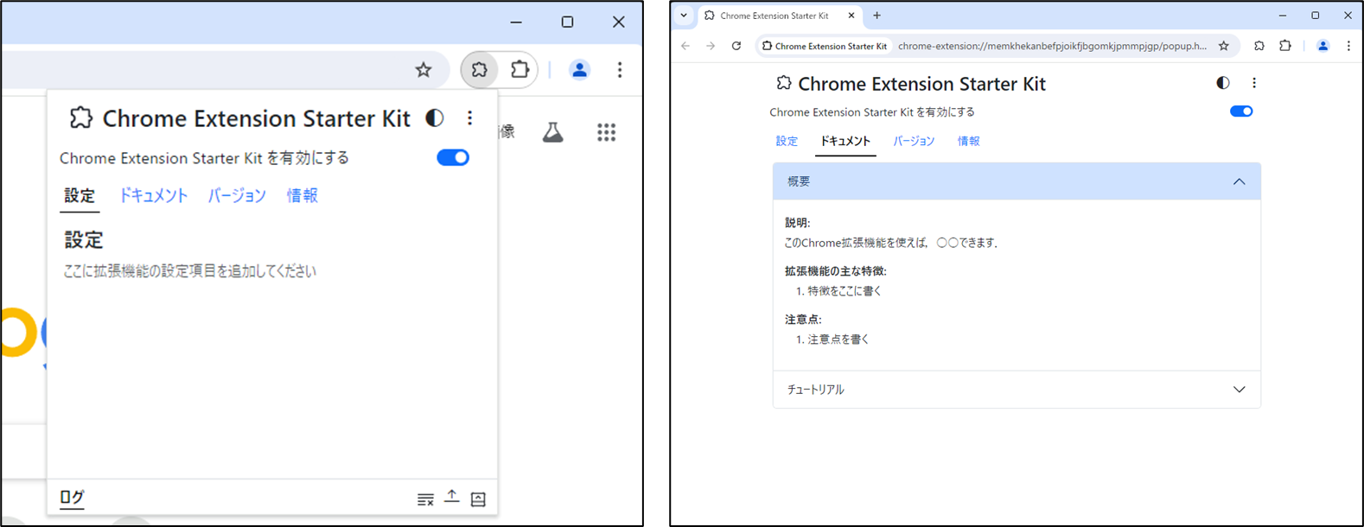Click the chrome-extension URL in address bar

click(1052, 46)
